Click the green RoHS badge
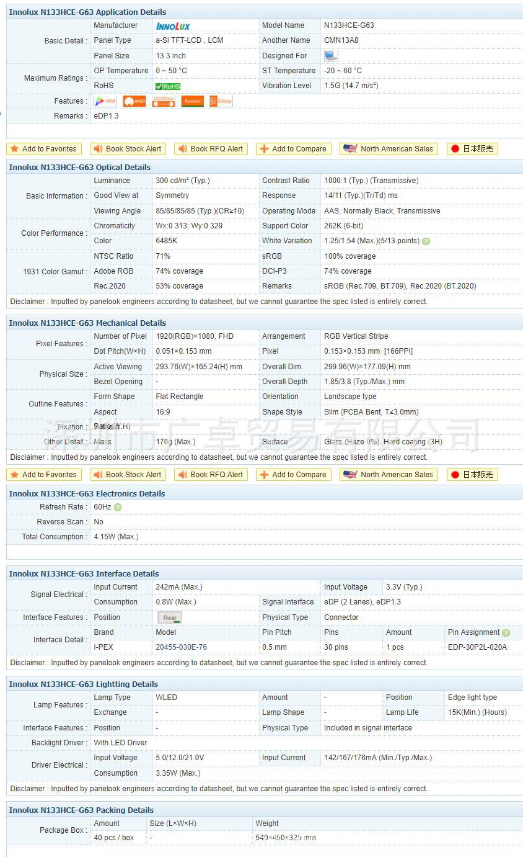523x857 pixels. coord(168,86)
